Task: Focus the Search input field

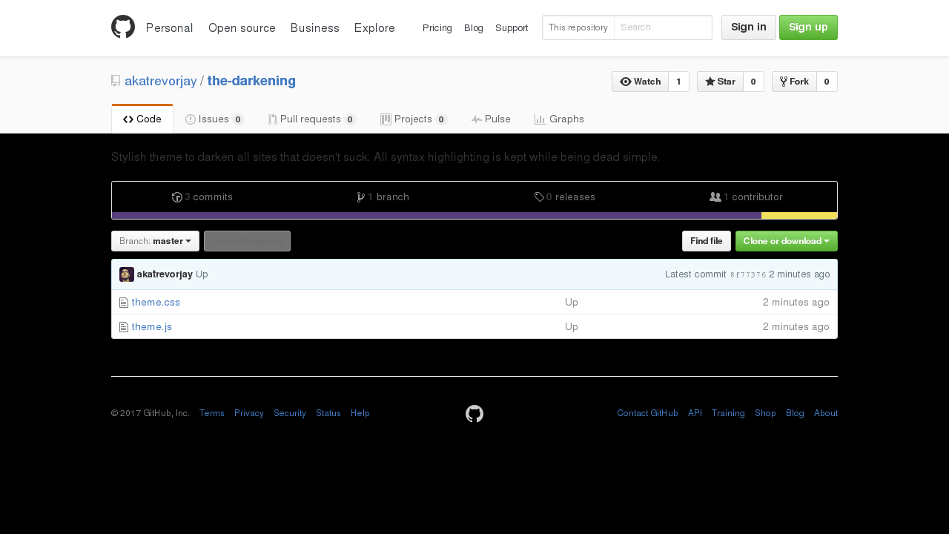Action: (663, 27)
